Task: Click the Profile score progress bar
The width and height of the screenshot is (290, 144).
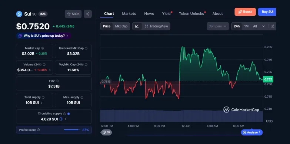Action: coord(72,130)
